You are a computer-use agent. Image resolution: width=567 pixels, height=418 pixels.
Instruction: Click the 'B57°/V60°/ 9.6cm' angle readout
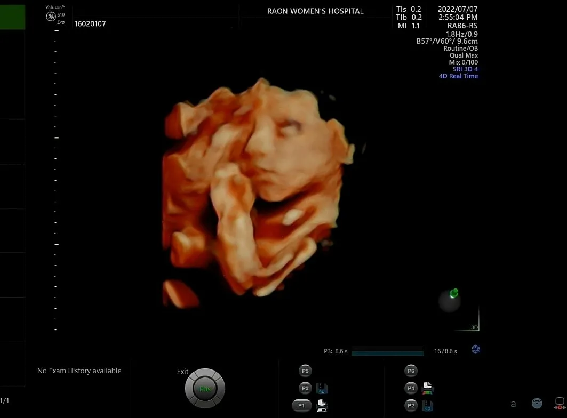[x=447, y=41]
